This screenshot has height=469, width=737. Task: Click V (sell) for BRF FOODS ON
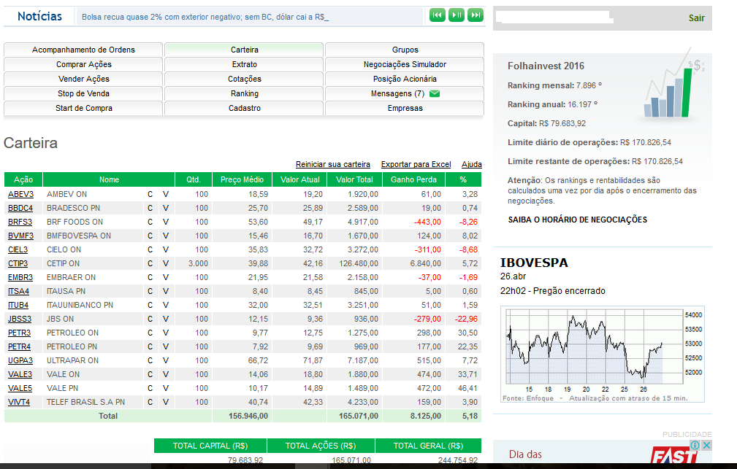pyautogui.click(x=166, y=222)
